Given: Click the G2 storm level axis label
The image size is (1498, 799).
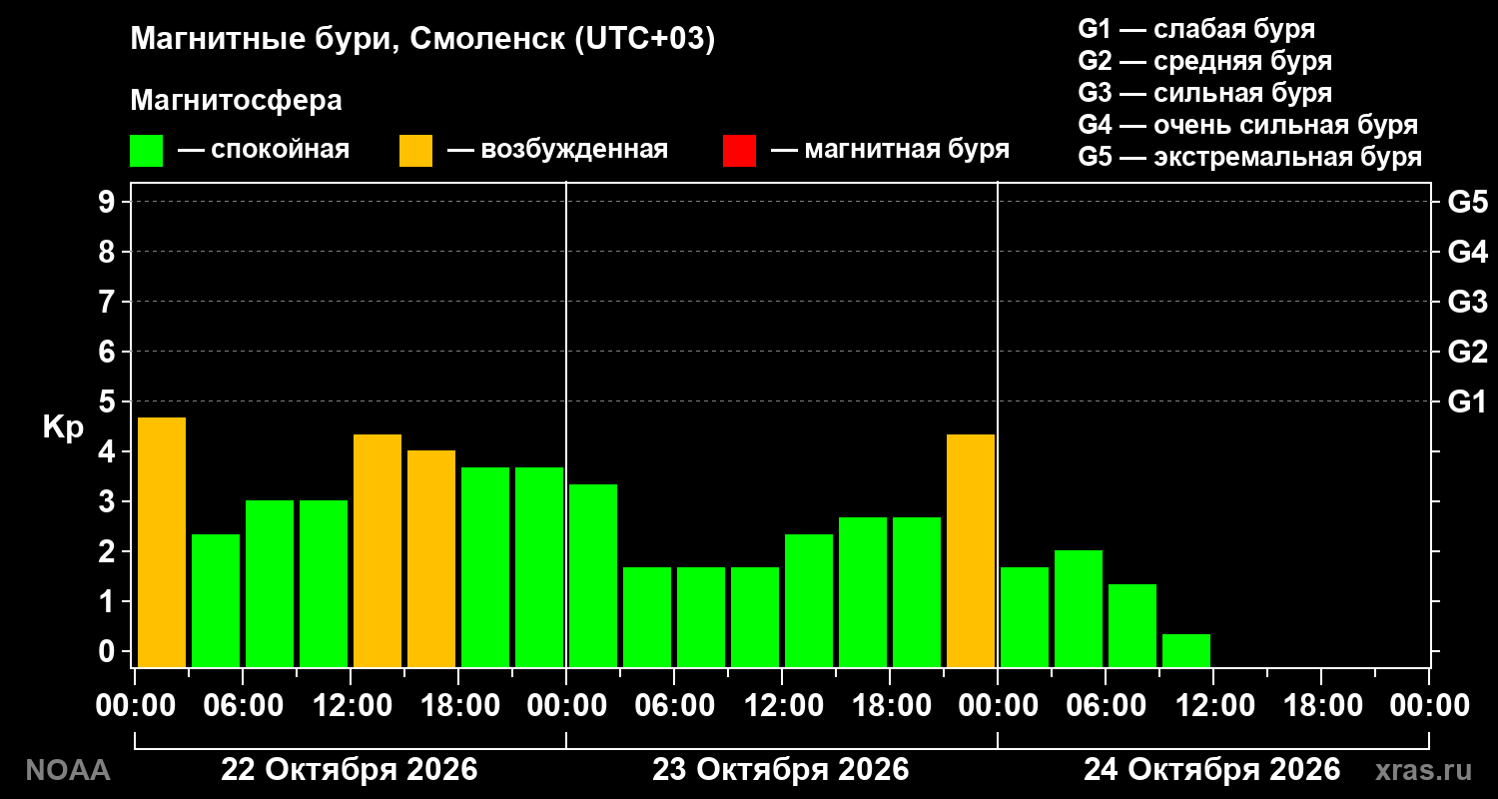Looking at the screenshot, I should pyautogui.click(x=1467, y=352).
